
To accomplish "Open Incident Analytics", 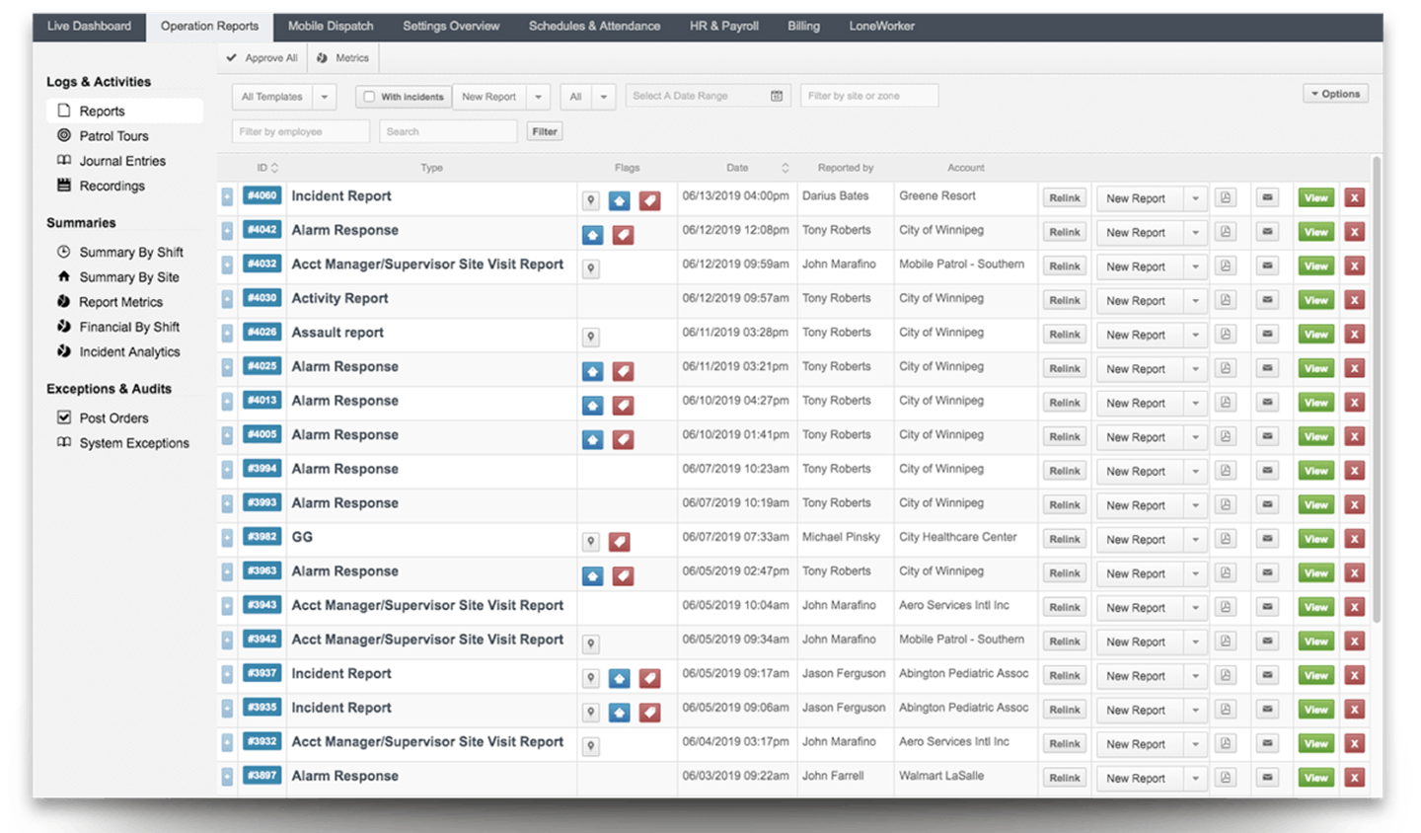I will pyautogui.click(x=129, y=351).
